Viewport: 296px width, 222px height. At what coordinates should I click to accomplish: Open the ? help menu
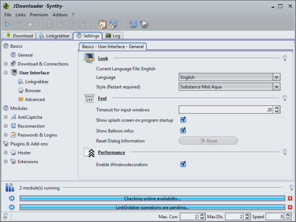click(x=73, y=15)
